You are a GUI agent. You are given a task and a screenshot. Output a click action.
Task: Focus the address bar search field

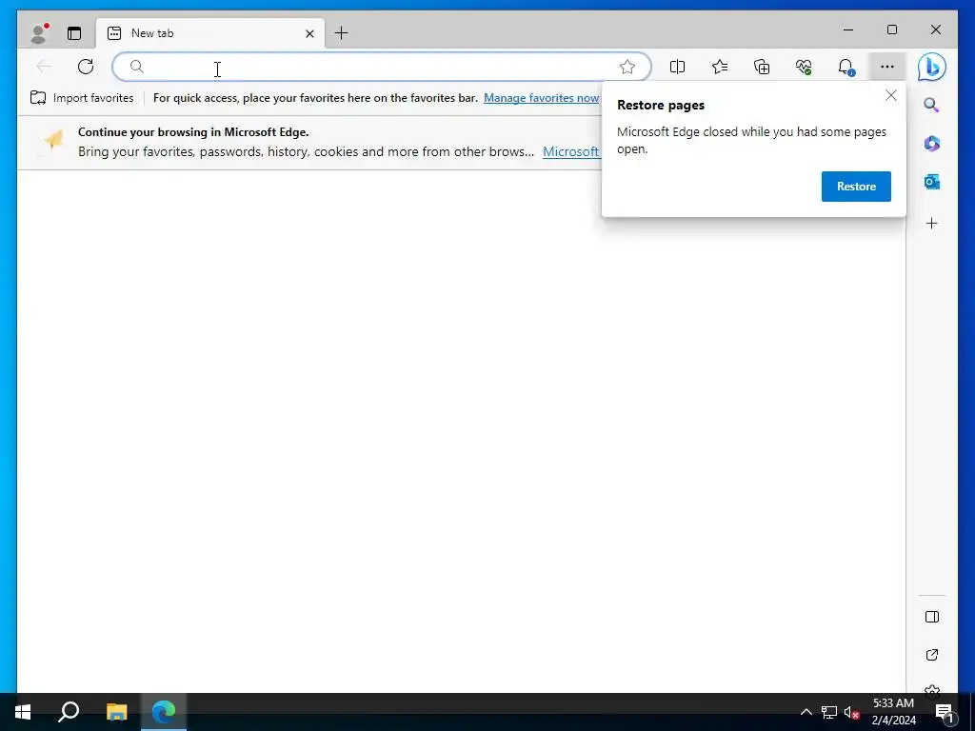point(382,67)
